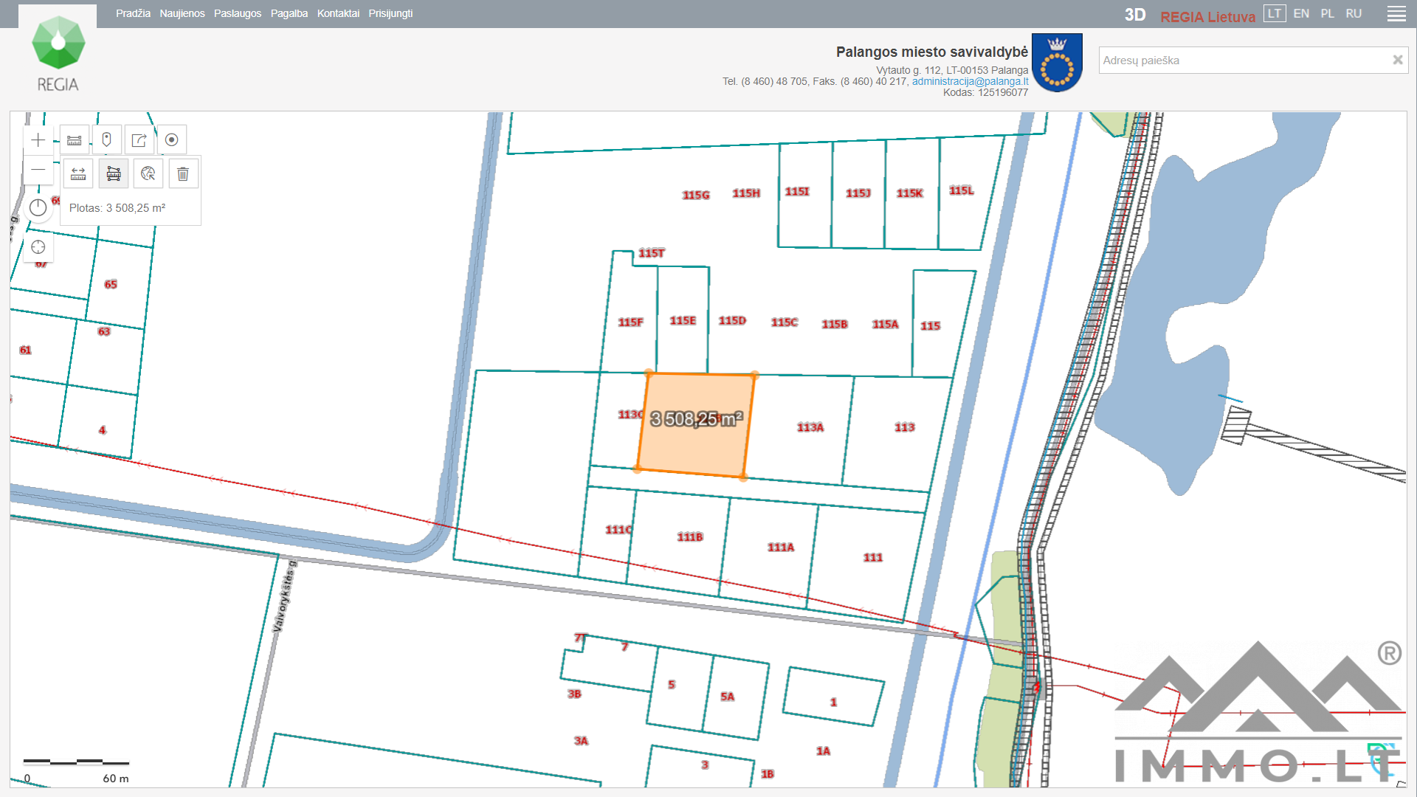Click Valvorykštės g. street label
This screenshot has width=1417, height=797.
pyautogui.click(x=284, y=597)
